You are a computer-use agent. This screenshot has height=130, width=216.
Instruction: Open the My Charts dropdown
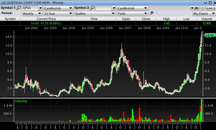click(204, 14)
